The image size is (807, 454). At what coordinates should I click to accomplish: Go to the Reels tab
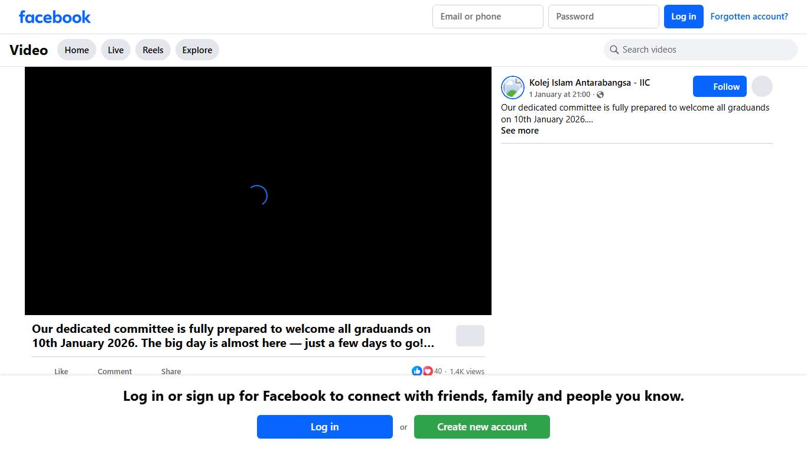pos(153,50)
